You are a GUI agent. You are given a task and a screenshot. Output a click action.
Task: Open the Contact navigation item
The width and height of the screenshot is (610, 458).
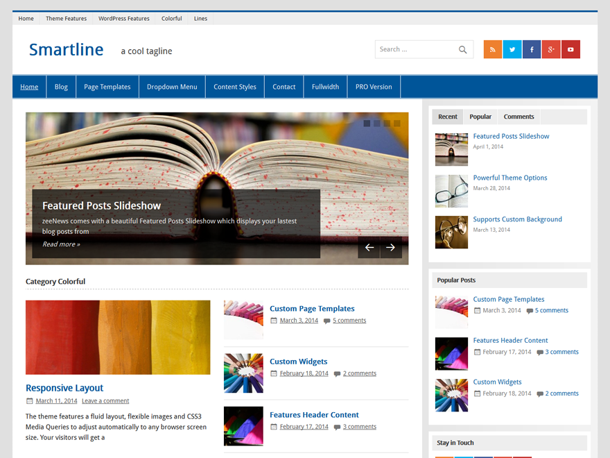pyautogui.click(x=284, y=87)
